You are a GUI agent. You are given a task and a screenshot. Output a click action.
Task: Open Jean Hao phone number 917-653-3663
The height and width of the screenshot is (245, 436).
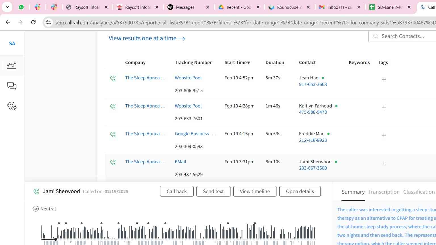click(x=313, y=84)
